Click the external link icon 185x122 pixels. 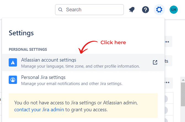click(155, 62)
